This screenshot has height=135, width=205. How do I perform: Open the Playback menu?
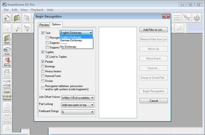click(37, 10)
